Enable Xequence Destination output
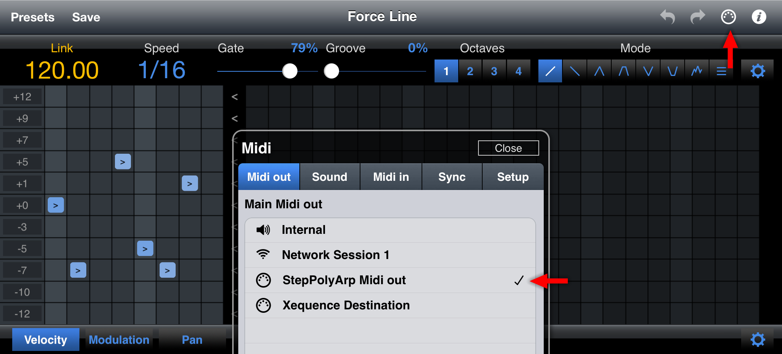This screenshot has height=354, width=782. coord(390,306)
